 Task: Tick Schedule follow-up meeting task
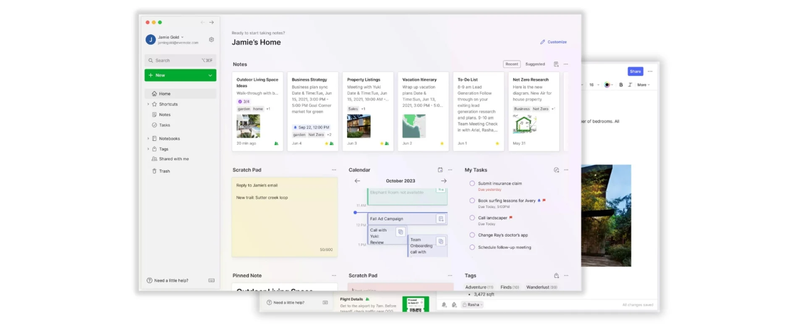(x=472, y=247)
